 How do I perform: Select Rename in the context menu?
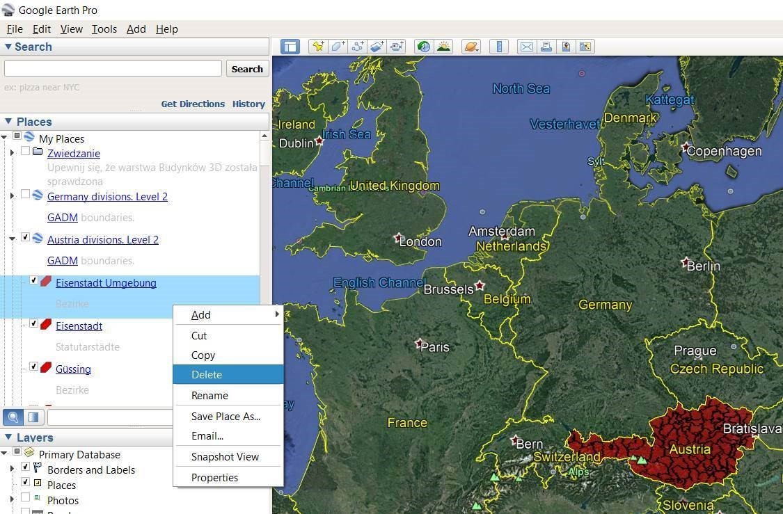pyautogui.click(x=228, y=395)
